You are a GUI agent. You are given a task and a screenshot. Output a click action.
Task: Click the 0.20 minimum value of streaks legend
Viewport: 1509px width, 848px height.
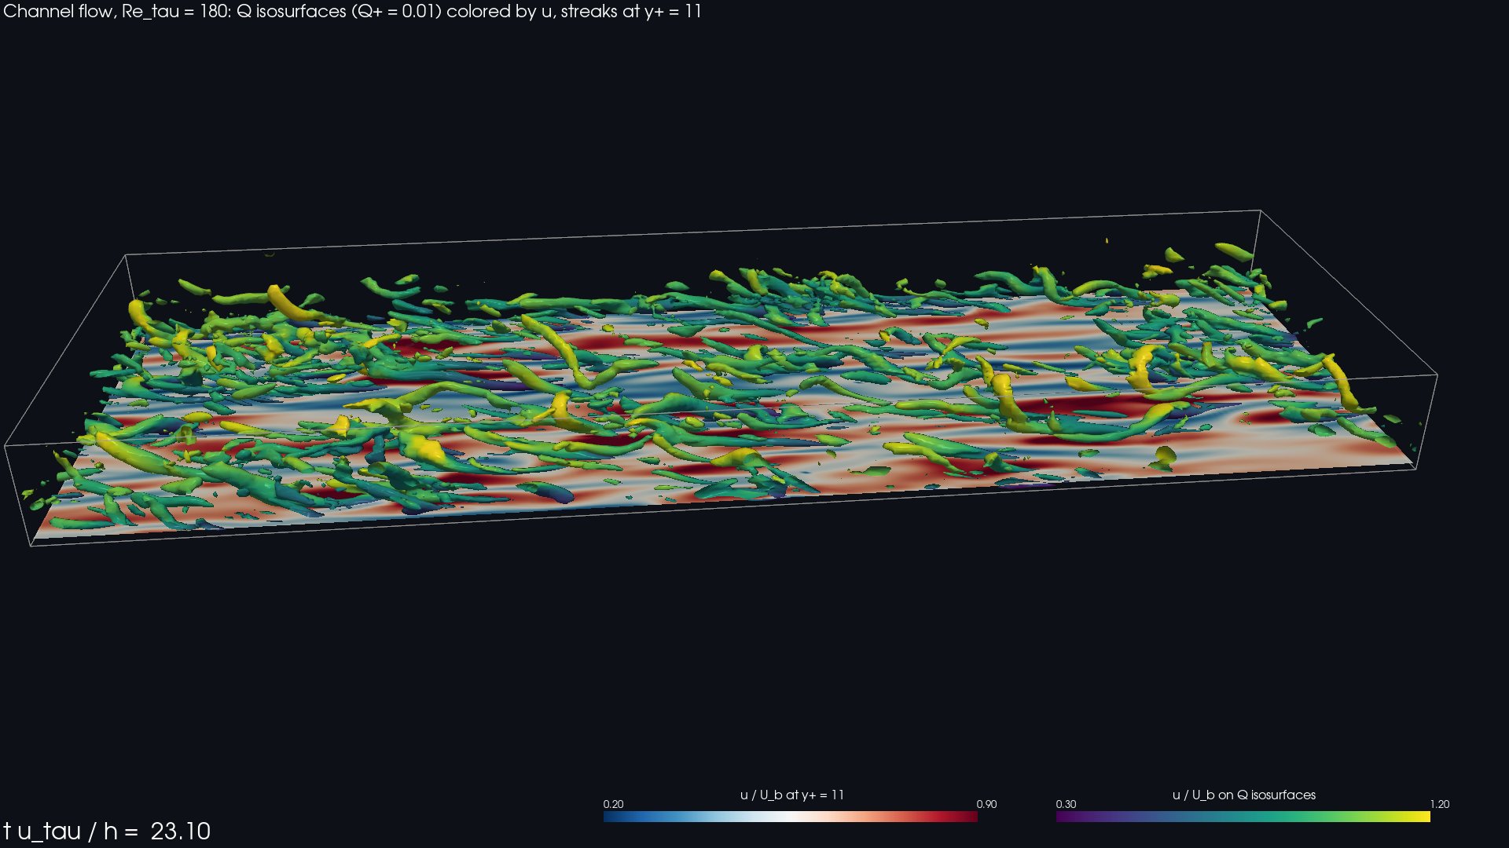pos(613,804)
